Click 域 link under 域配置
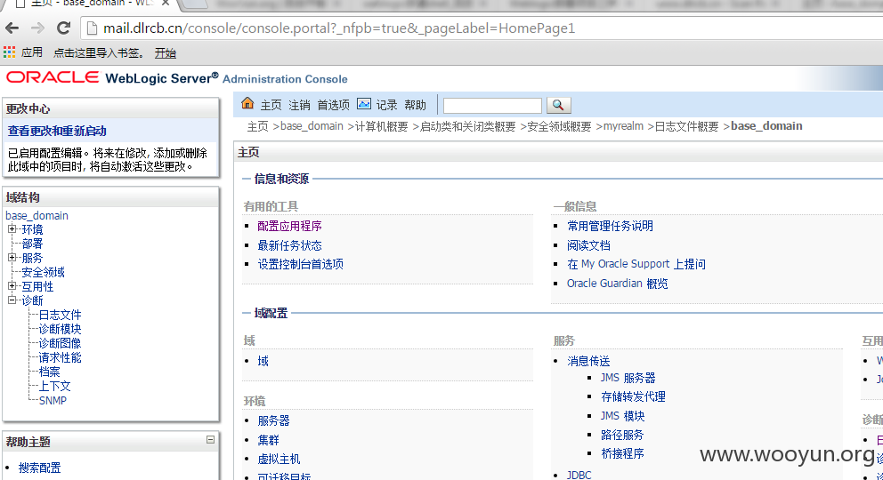Screen dimensions: 883x480 click(x=263, y=361)
